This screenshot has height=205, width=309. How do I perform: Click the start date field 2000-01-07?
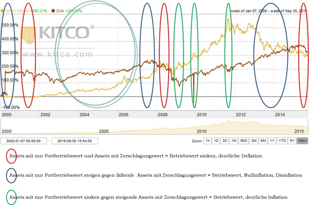[x=23, y=141]
